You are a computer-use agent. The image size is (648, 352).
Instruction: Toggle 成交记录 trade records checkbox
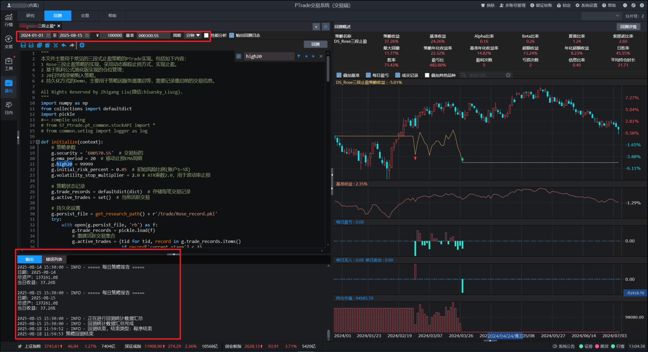tap(398, 75)
